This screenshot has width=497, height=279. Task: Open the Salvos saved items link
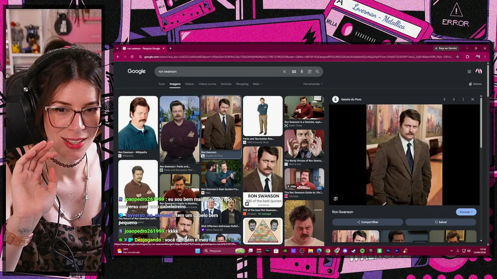click(475, 84)
